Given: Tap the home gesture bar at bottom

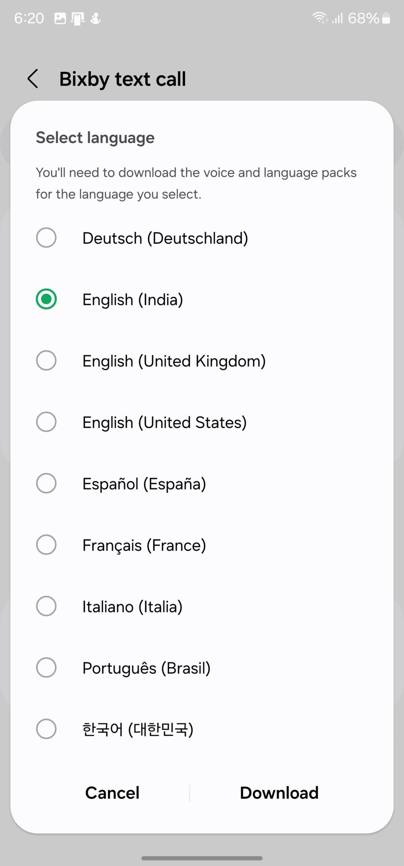Looking at the screenshot, I should click(x=202, y=858).
